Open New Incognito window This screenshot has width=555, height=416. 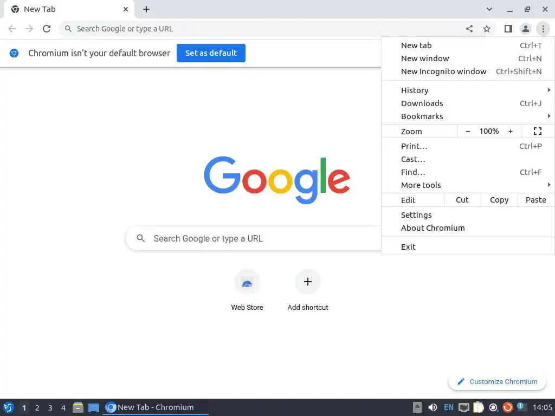(468, 71)
